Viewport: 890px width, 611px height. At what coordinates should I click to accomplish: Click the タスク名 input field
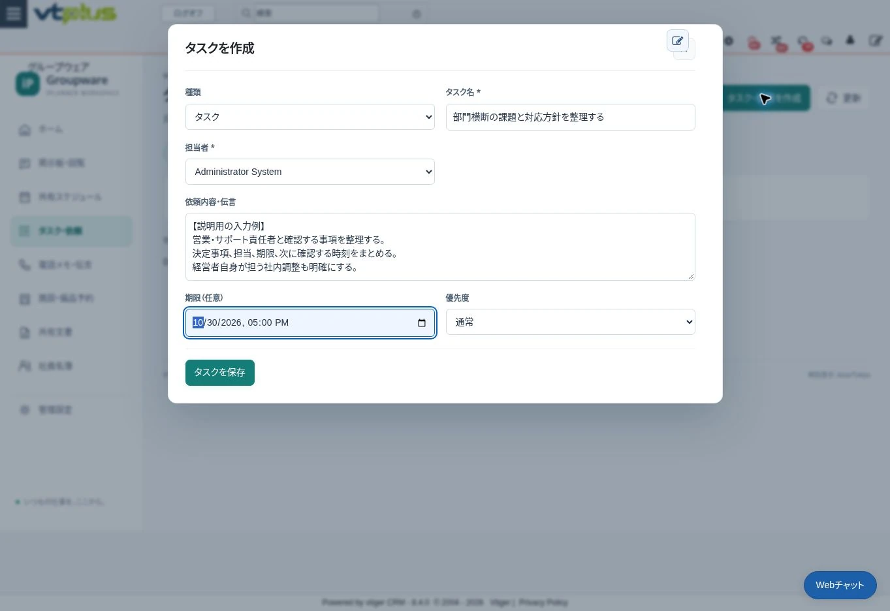[571, 117]
